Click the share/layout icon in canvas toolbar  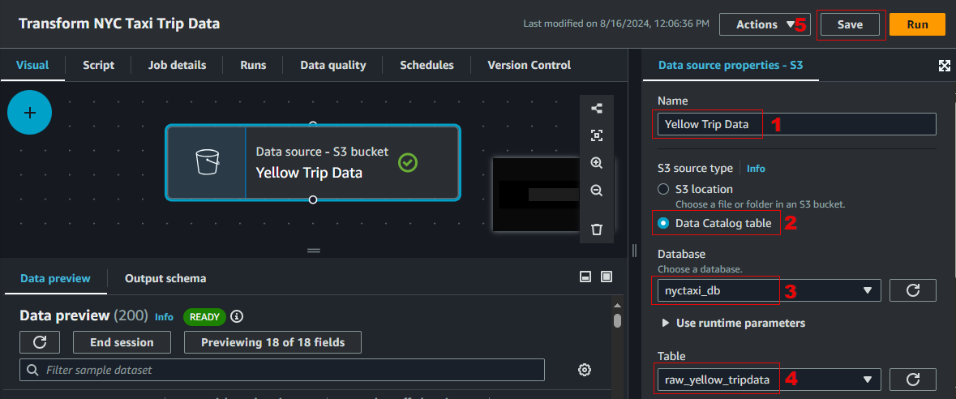click(597, 109)
